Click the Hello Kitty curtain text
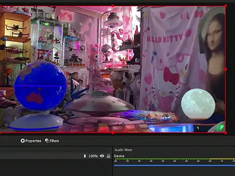 (164, 39)
